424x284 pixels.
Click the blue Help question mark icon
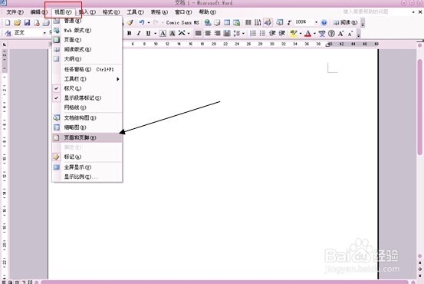(x=324, y=22)
